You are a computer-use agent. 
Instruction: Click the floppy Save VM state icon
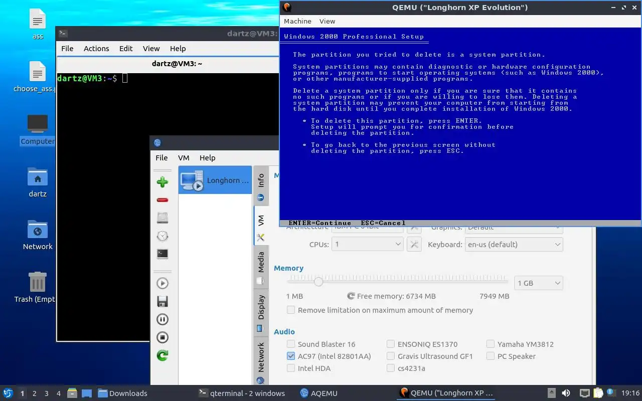pyautogui.click(x=163, y=301)
